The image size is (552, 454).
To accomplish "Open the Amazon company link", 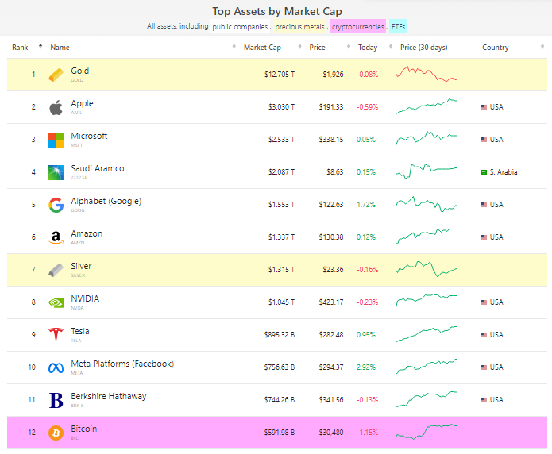I will [x=87, y=233].
